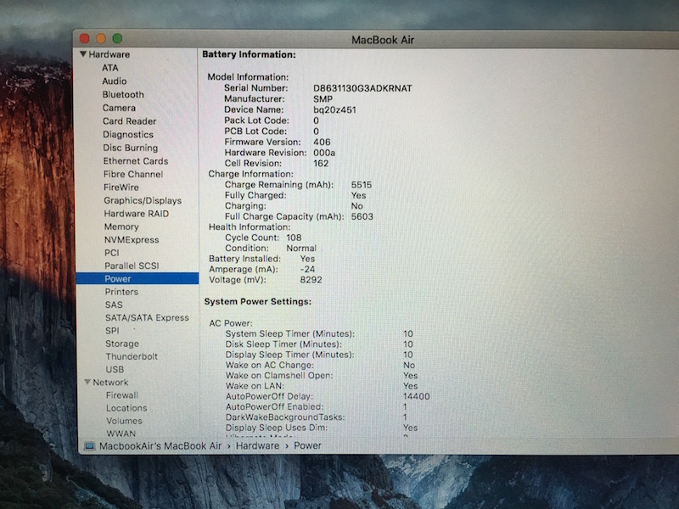Select Ethernet Cards in the sidebar
This screenshot has width=679, height=509.
click(136, 161)
